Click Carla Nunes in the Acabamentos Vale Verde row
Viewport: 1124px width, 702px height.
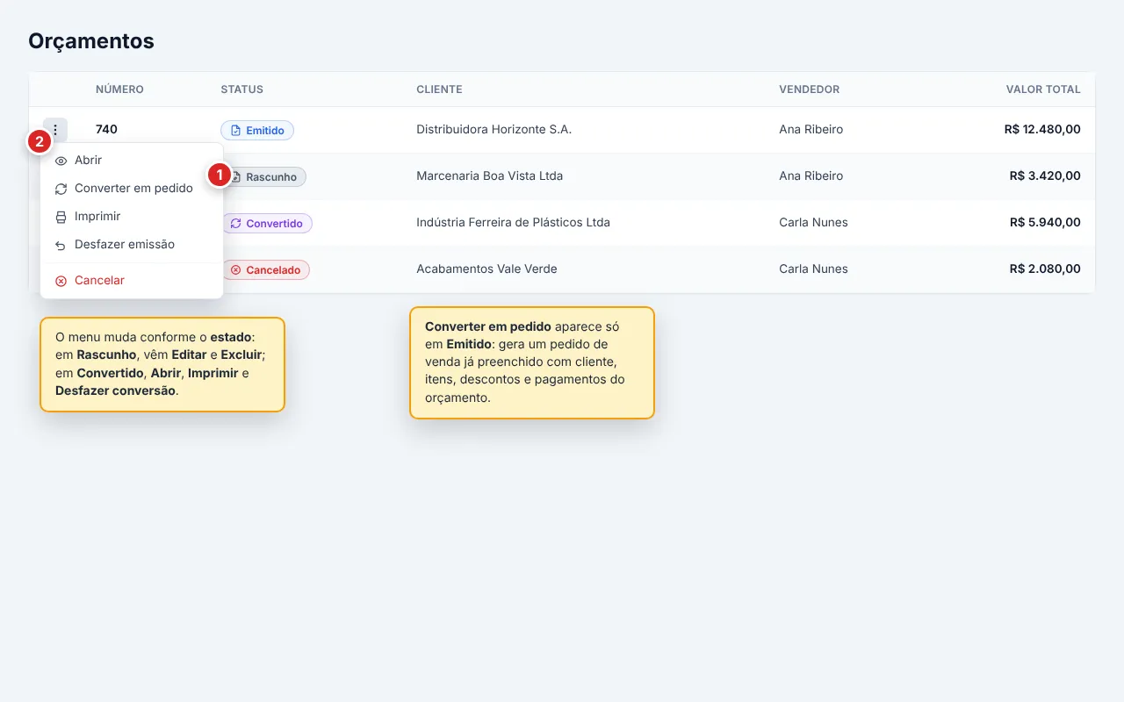(x=813, y=269)
